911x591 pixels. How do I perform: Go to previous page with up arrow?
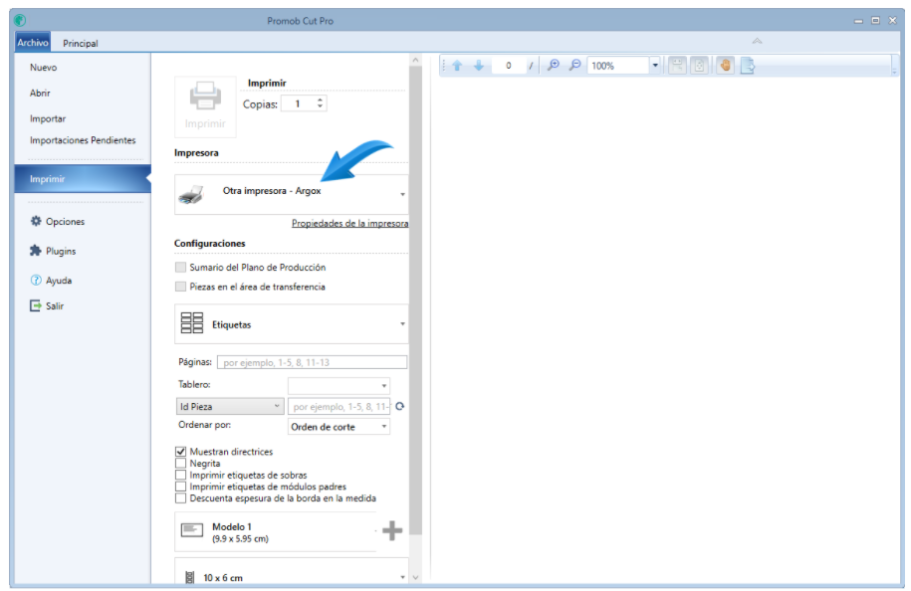[457, 66]
